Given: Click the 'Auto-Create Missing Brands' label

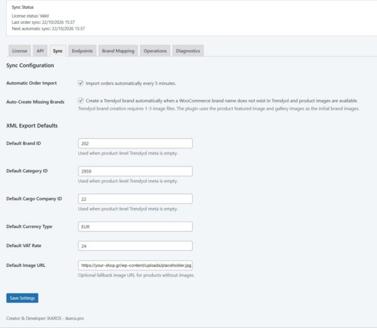Looking at the screenshot, I should click(x=35, y=102).
